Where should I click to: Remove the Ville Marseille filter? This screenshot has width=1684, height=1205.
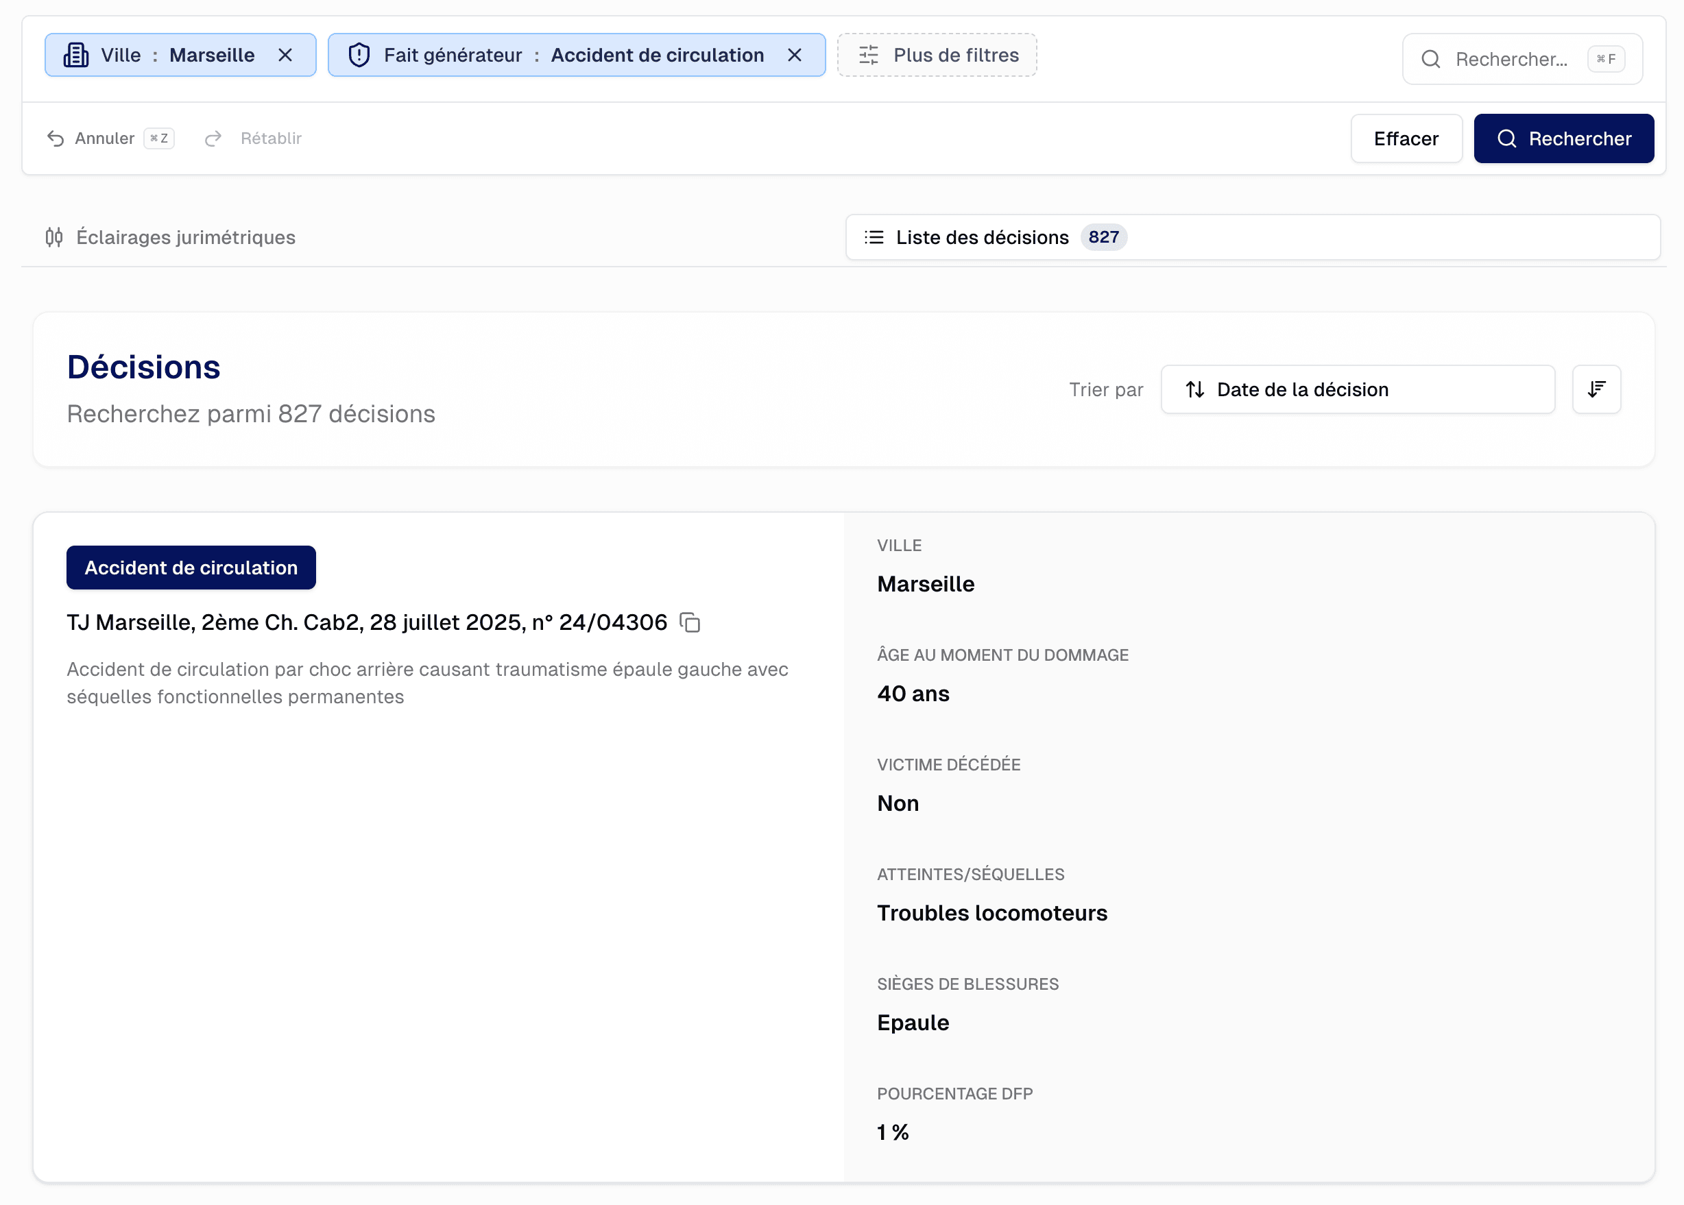(x=285, y=55)
